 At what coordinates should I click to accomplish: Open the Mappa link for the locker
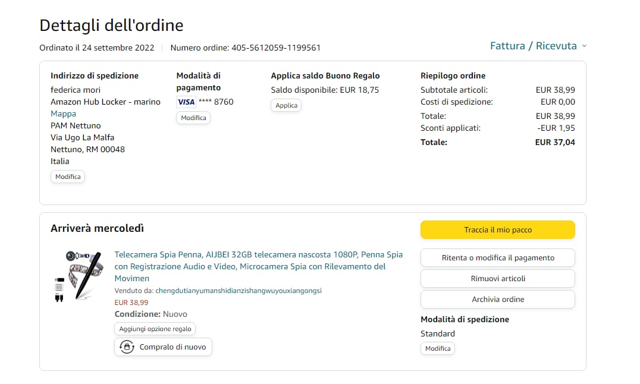[63, 114]
